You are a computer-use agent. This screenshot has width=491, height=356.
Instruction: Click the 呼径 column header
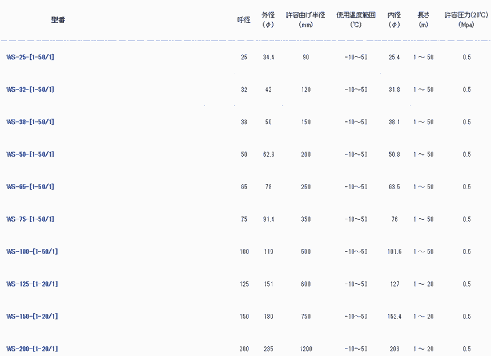pyautogui.click(x=244, y=20)
